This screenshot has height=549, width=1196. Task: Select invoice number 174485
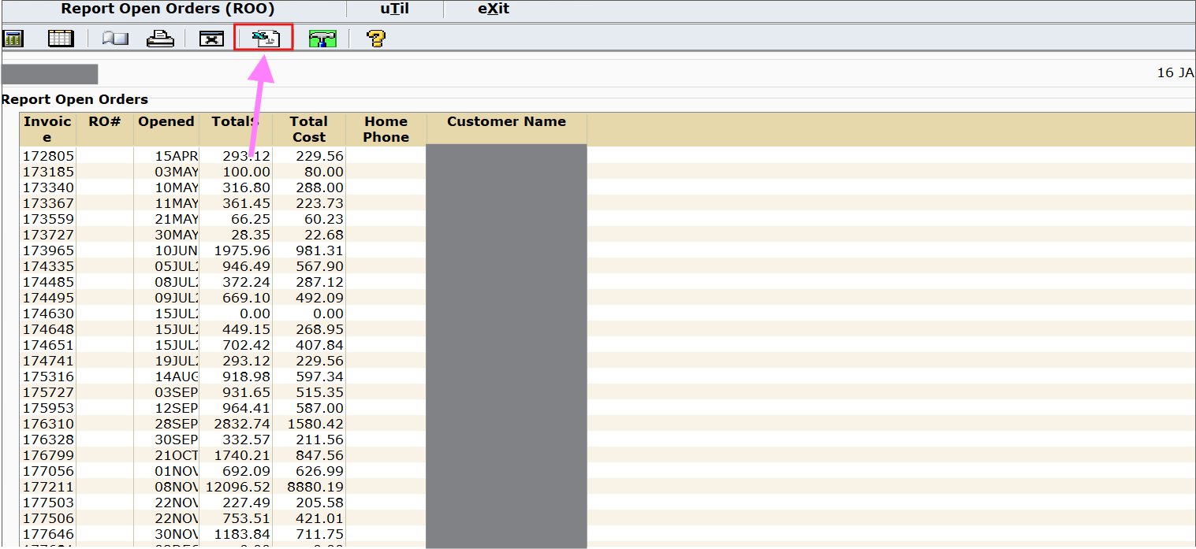(x=48, y=282)
